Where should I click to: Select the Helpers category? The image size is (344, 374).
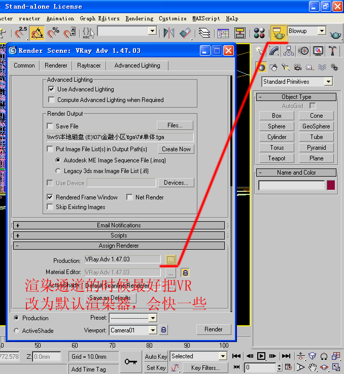pos(309,67)
